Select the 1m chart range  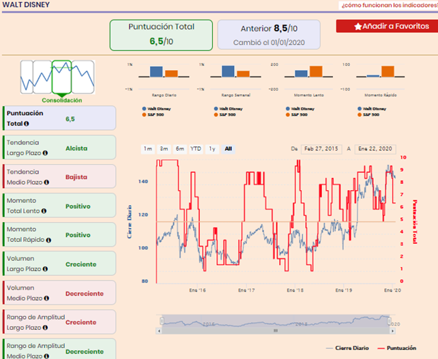pyautogui.click(x=148, y=149)
